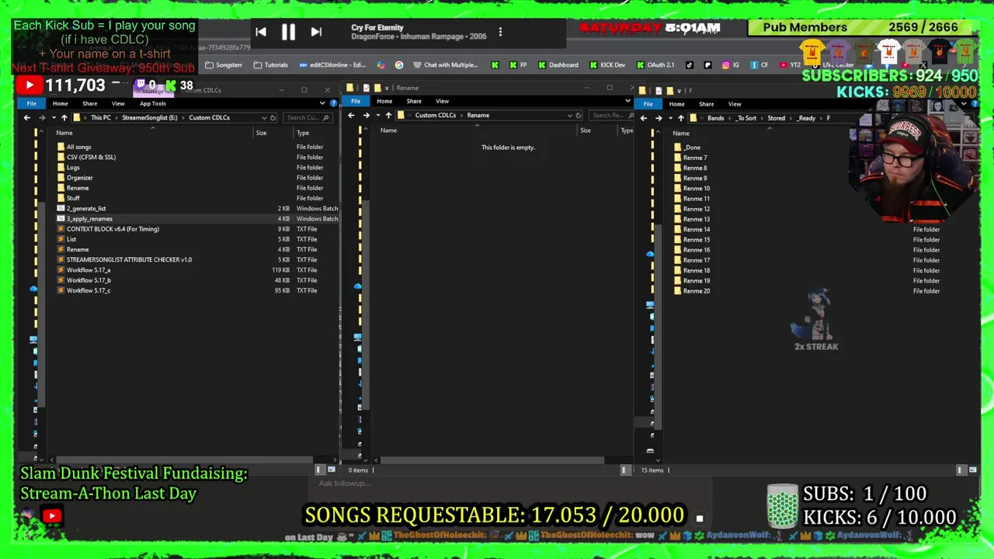
Task: Select _Ready breadcrumb in F window
Action: 806,118
